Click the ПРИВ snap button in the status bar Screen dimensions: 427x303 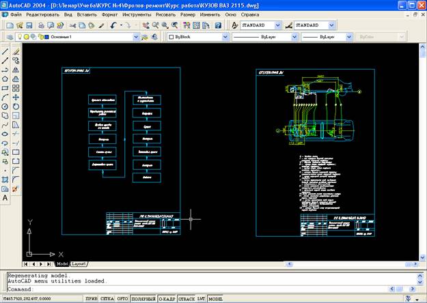click(90, 299)
